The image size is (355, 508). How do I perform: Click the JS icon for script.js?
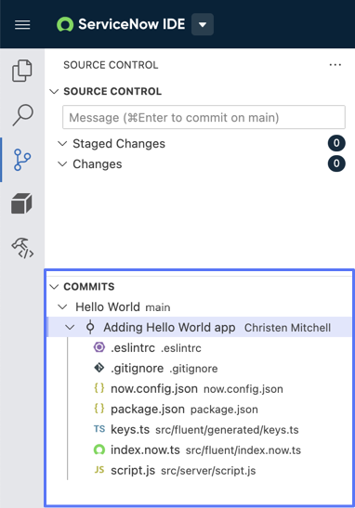pos(99,470)
